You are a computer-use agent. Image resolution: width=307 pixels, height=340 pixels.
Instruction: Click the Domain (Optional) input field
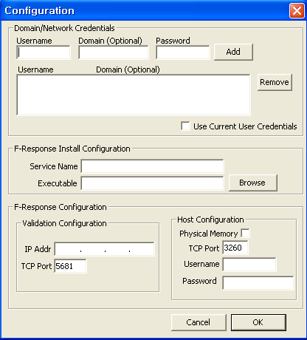pyautogui.click(x=114, y=52)
